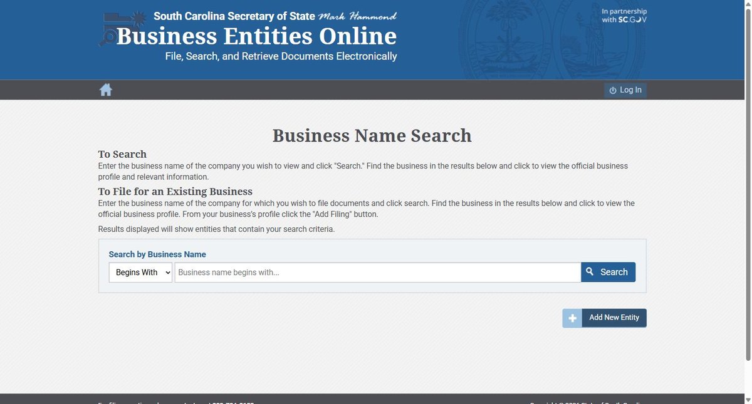Click the "South Carolina Secretary of State" title
Image resolution: width=752 pixels, height=404 pixels.
coord(234,16)
